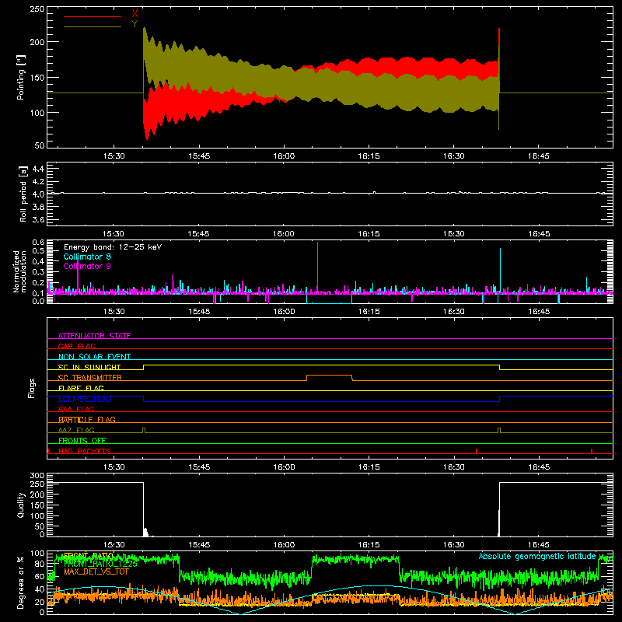Click the '250' value on Pointing axis
This screenshot has height=622, width=622.
[x=37, y=9]
